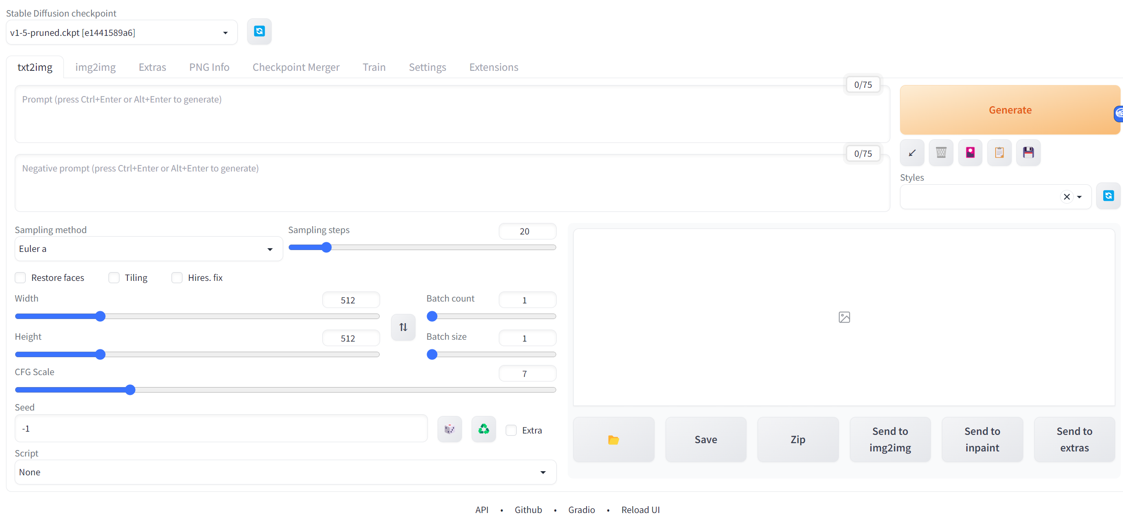The image size is (1123, 519).
Task: Open the Stable Diffusion checkpoint dropdown
Action: click(x=121, y=33)
